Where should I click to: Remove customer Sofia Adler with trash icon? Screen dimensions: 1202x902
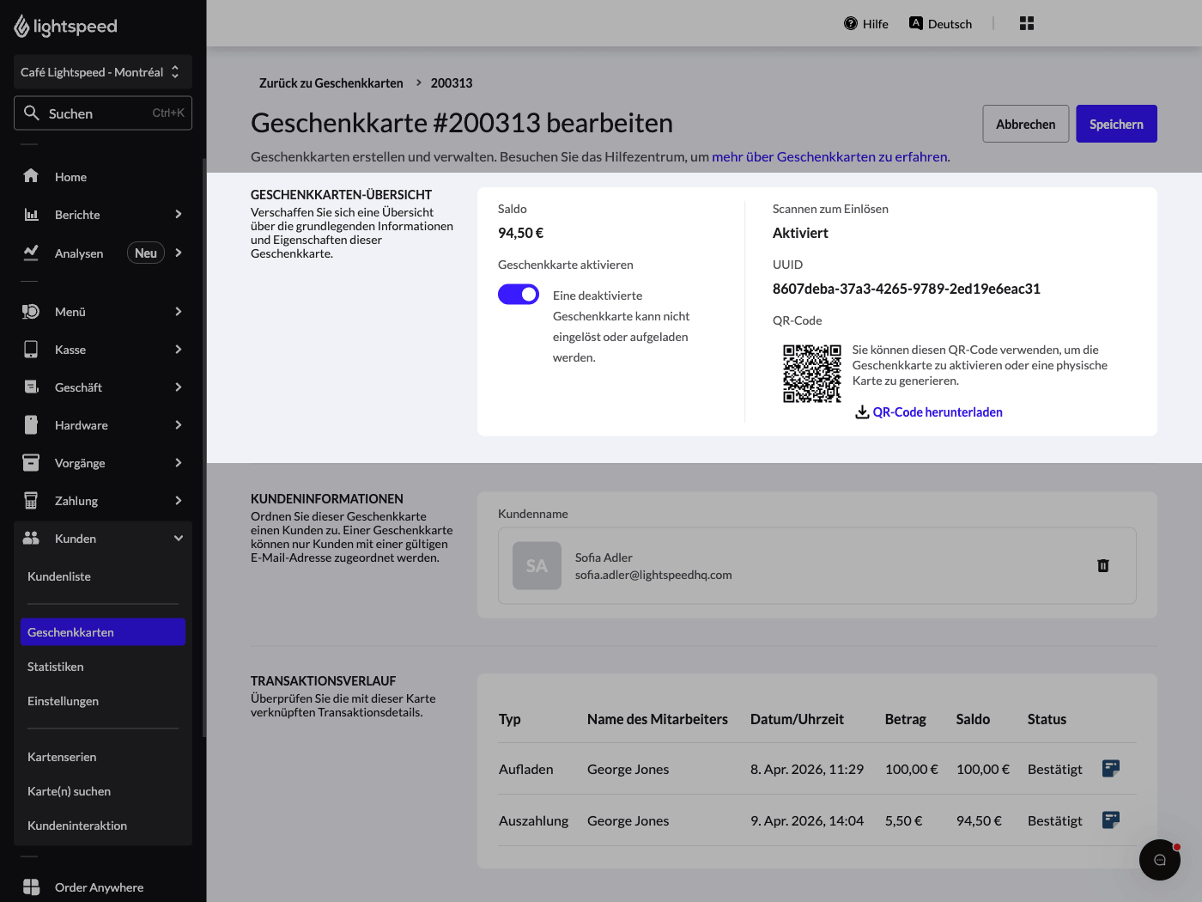pyautogui.click(x=1103, y=565)
